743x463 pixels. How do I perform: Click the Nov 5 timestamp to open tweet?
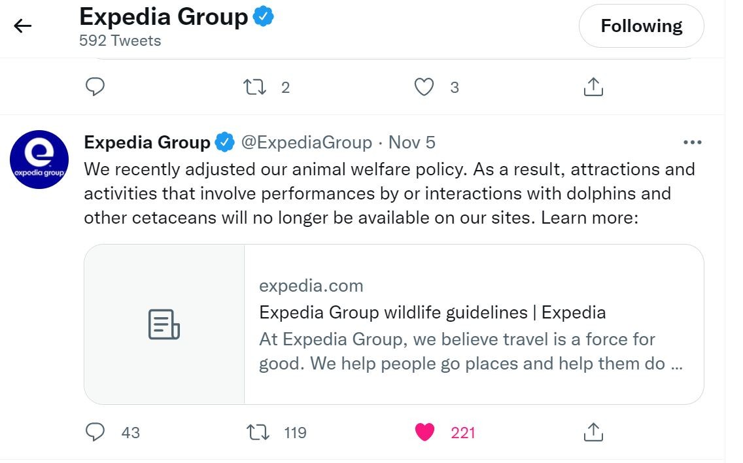pos(411,142)
